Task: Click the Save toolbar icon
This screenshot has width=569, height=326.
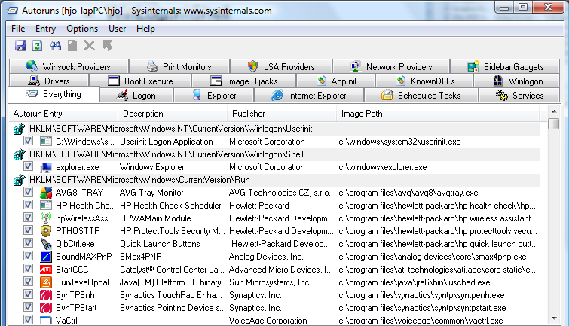Action: (20, 46)
